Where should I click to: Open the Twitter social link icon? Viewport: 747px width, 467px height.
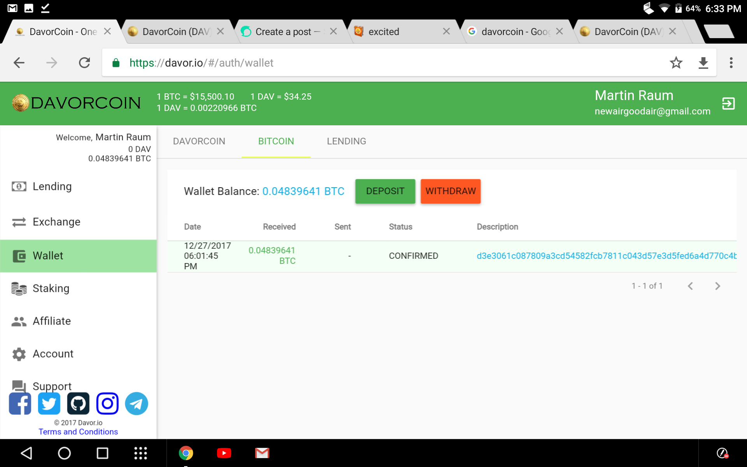point(49,404)
